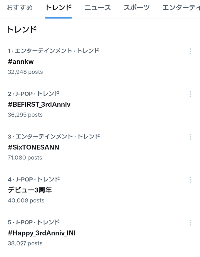This screenshot has width=200, height=257.
Task: Open more options for #SixTONESANN trend
Action: click(190, 137)
